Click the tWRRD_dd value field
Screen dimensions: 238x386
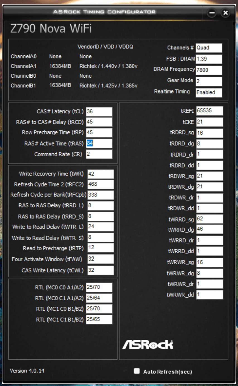[x=210, y=251]
